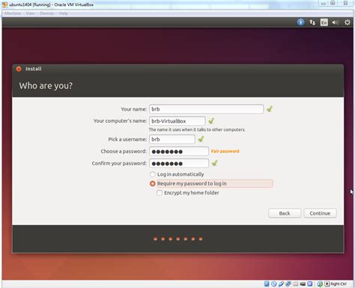Click the keyboard capture arrow icon beside Right Ctrl

tap(327, 284)
